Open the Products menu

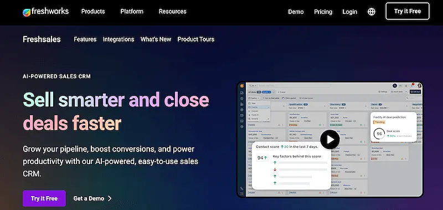[x=93, y=12]
